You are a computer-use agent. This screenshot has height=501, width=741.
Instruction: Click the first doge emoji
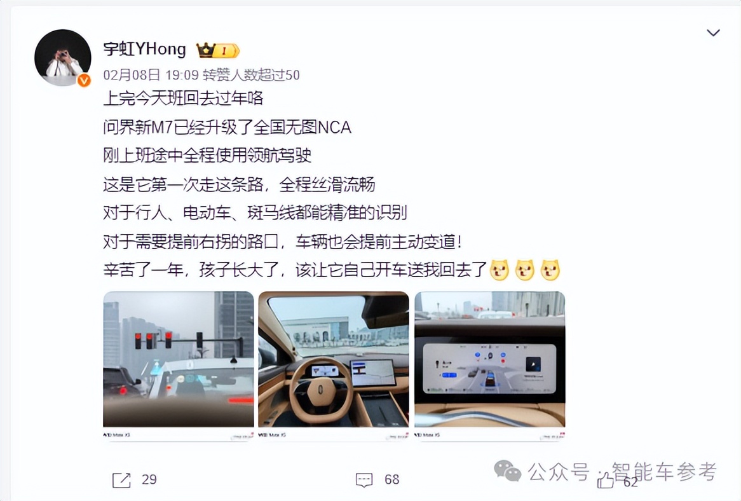coord(500,270)
